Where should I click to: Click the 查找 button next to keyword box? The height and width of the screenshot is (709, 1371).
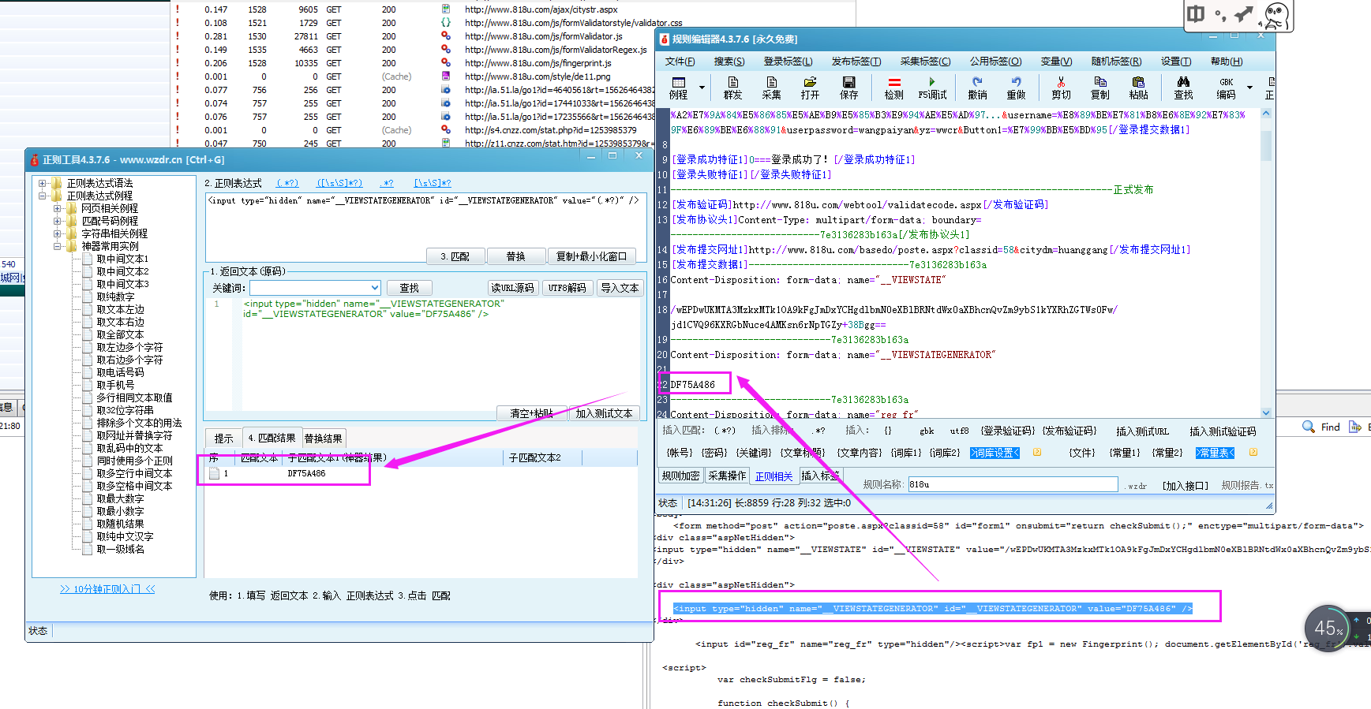pyautogui.click(x=409, y=288)
